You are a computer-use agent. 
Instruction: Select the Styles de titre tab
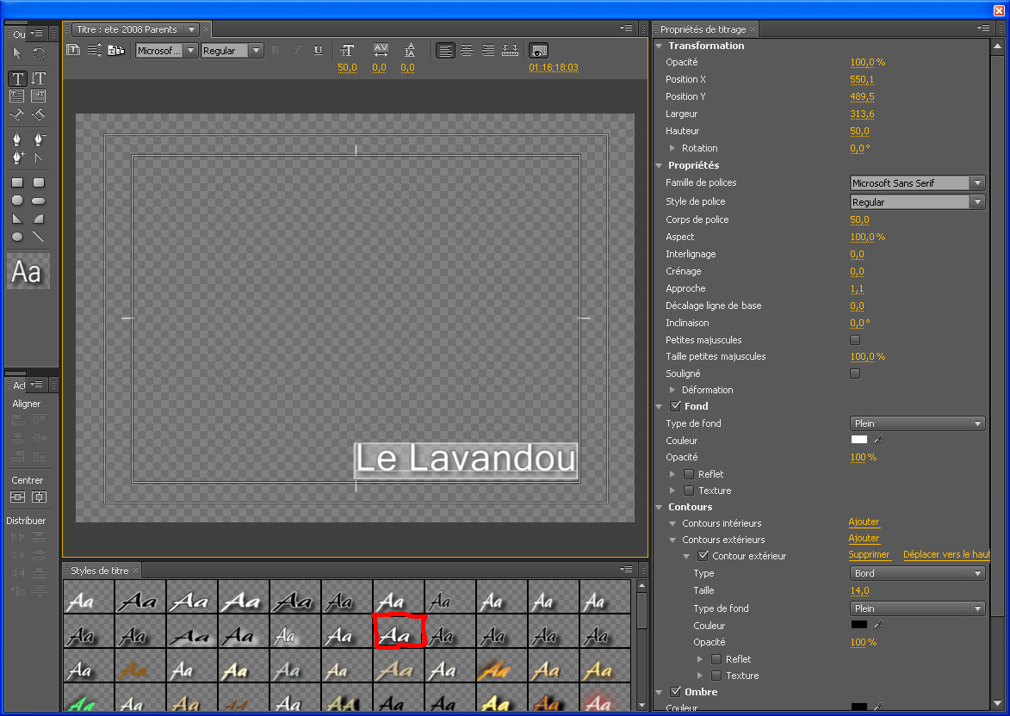click(99, 571)
